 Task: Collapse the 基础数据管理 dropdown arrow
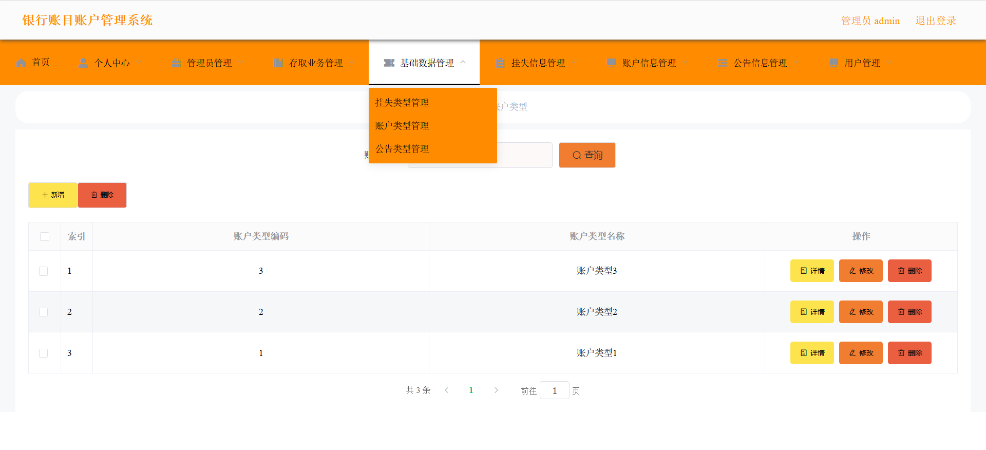point(463,62)
